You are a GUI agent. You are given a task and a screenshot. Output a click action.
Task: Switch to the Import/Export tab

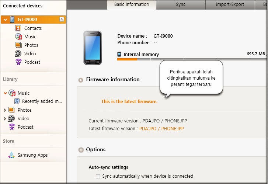coord(230,5)
